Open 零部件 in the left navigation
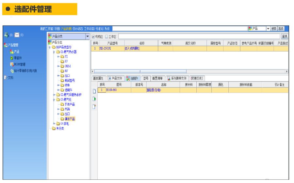The width and height of the screenshot is (294, 183). coord(17,58)
